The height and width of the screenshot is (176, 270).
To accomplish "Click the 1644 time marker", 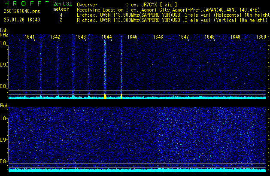I will coord(106,37).
